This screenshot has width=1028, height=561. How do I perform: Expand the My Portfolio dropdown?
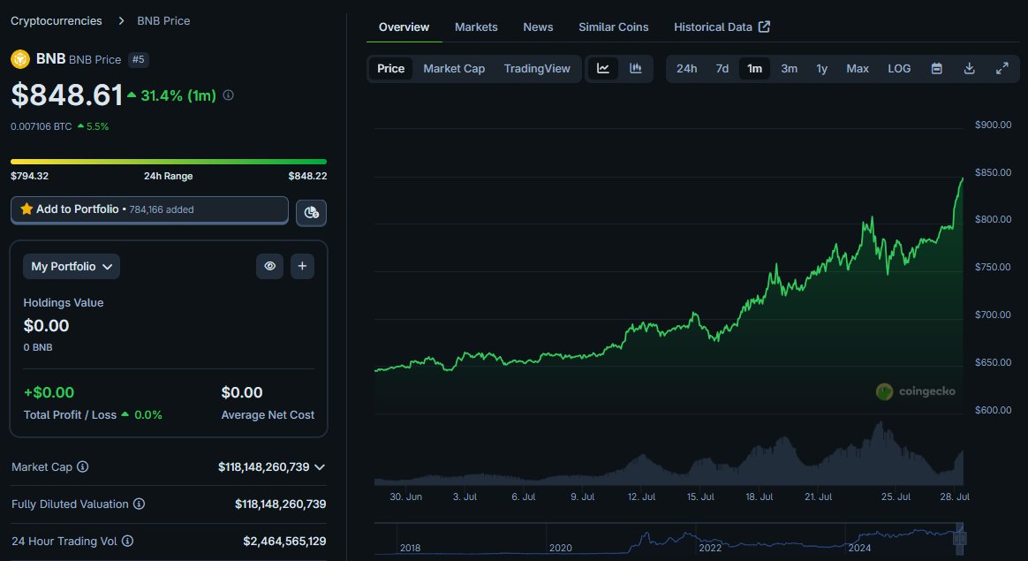(x=72, y=267)
